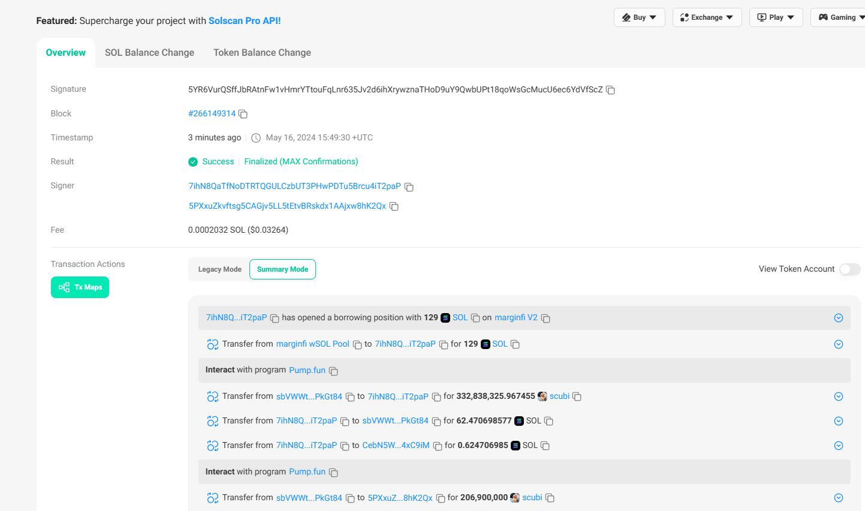Expand the borrowing position row details
Screen dimensions: 865x511
839,318
